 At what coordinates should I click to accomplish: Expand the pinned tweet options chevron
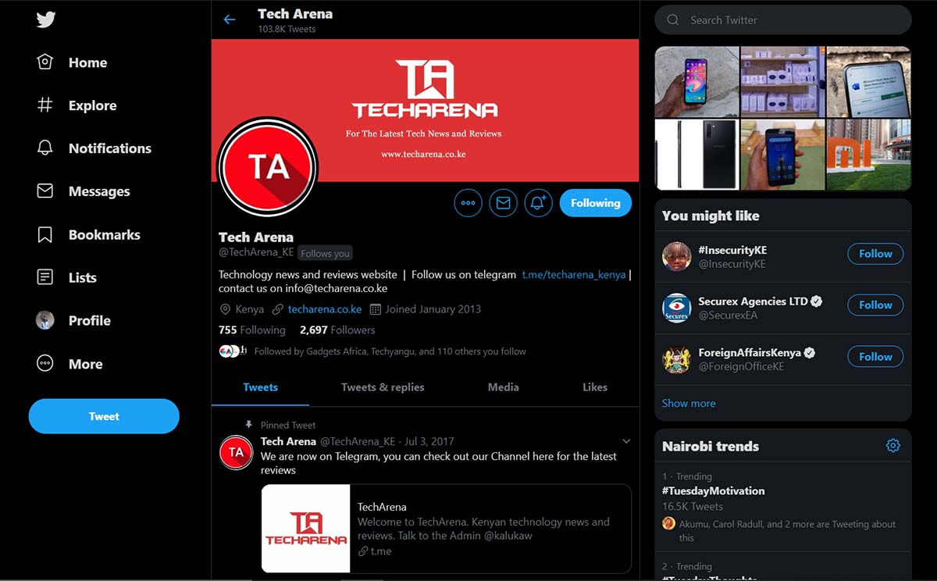click(x=626, y=441)
